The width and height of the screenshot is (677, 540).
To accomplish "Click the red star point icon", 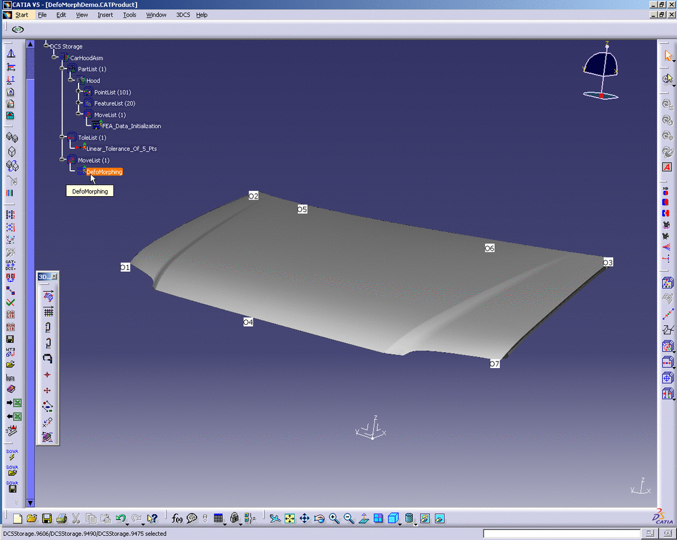I will [47, 375].
